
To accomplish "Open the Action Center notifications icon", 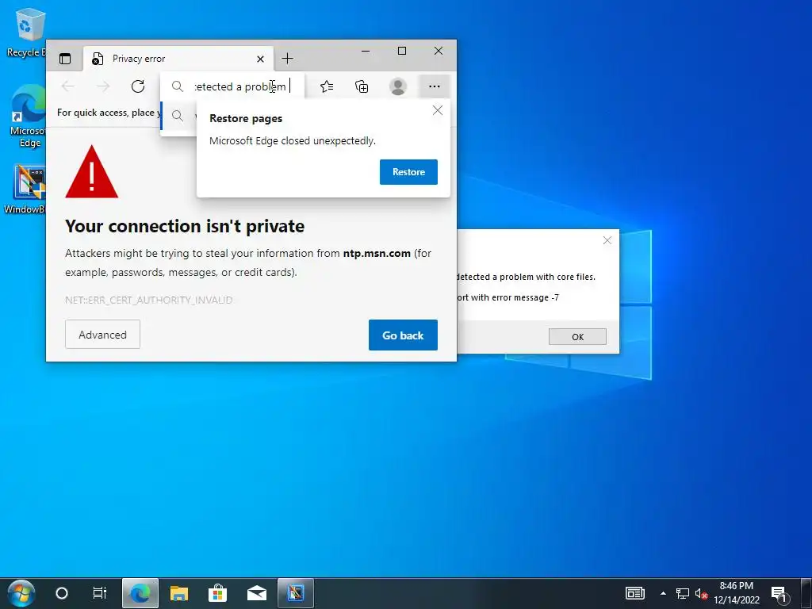I will (x=779, y=593).
